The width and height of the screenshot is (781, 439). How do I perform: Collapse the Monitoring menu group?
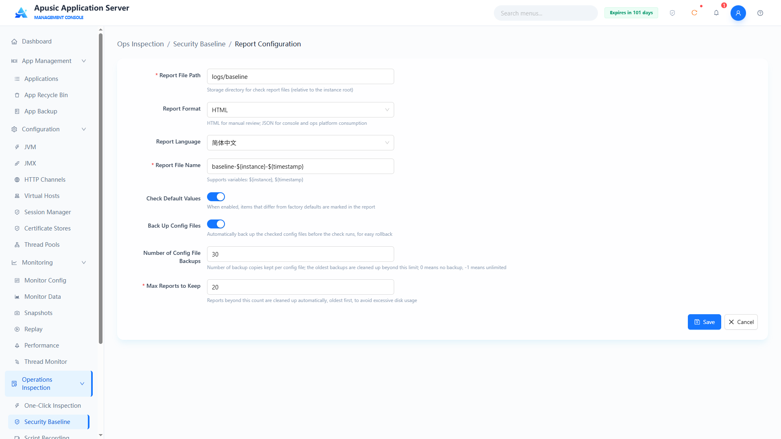coord(49,263)
